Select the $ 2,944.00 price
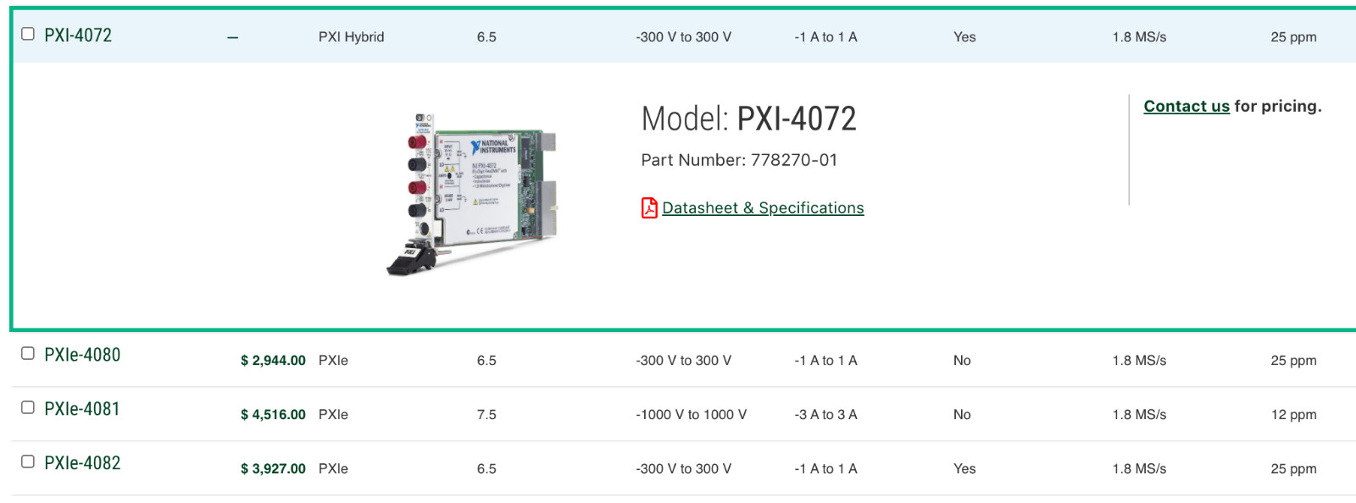Viewport: 1356px width, 503px height. (273, 361)
